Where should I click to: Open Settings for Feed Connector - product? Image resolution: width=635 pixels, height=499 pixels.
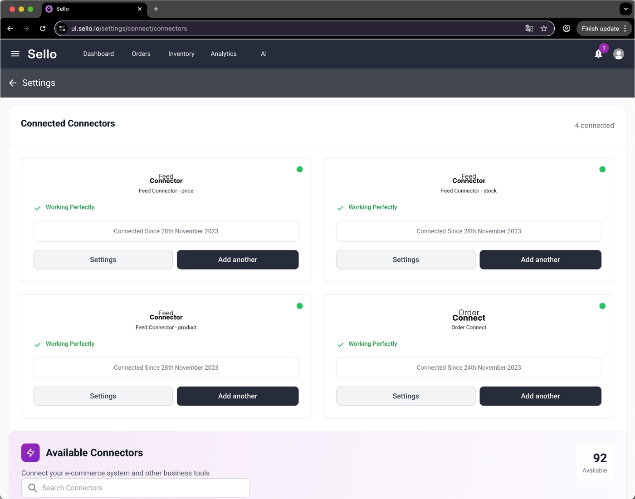tap(103, 396)
